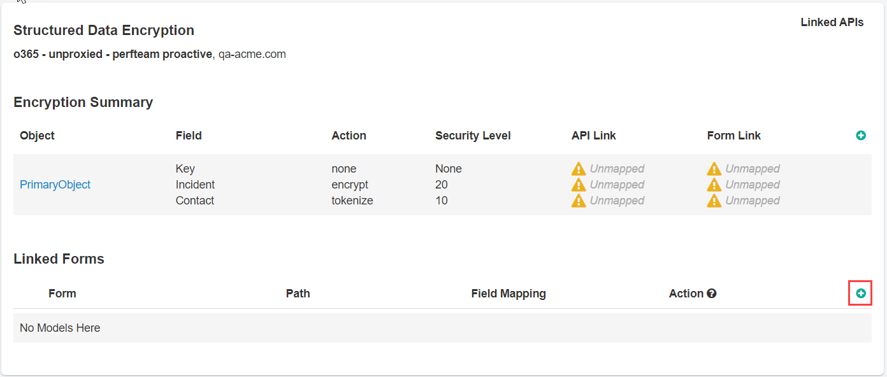Click Unmapped Form Link for Incident field
The image size is (887, 377).
pyautogui.click(x=753, y=185)
